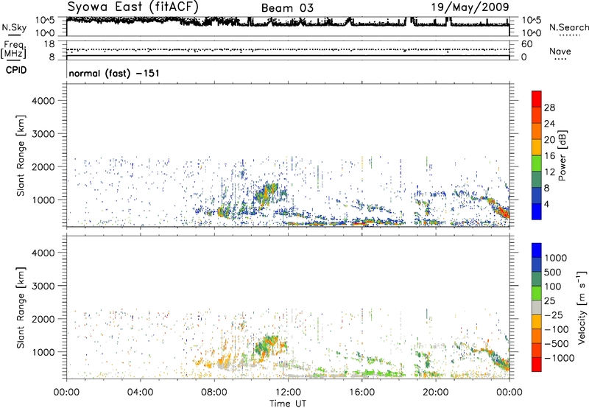The width and height of the screenshot is (589, 408).
Task: Click the '04:00' time tick label
Action: [x=140, y=393]
